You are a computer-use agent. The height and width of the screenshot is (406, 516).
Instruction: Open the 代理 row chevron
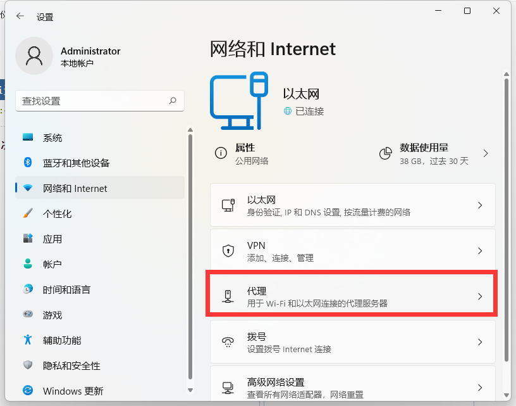[480, 296]
